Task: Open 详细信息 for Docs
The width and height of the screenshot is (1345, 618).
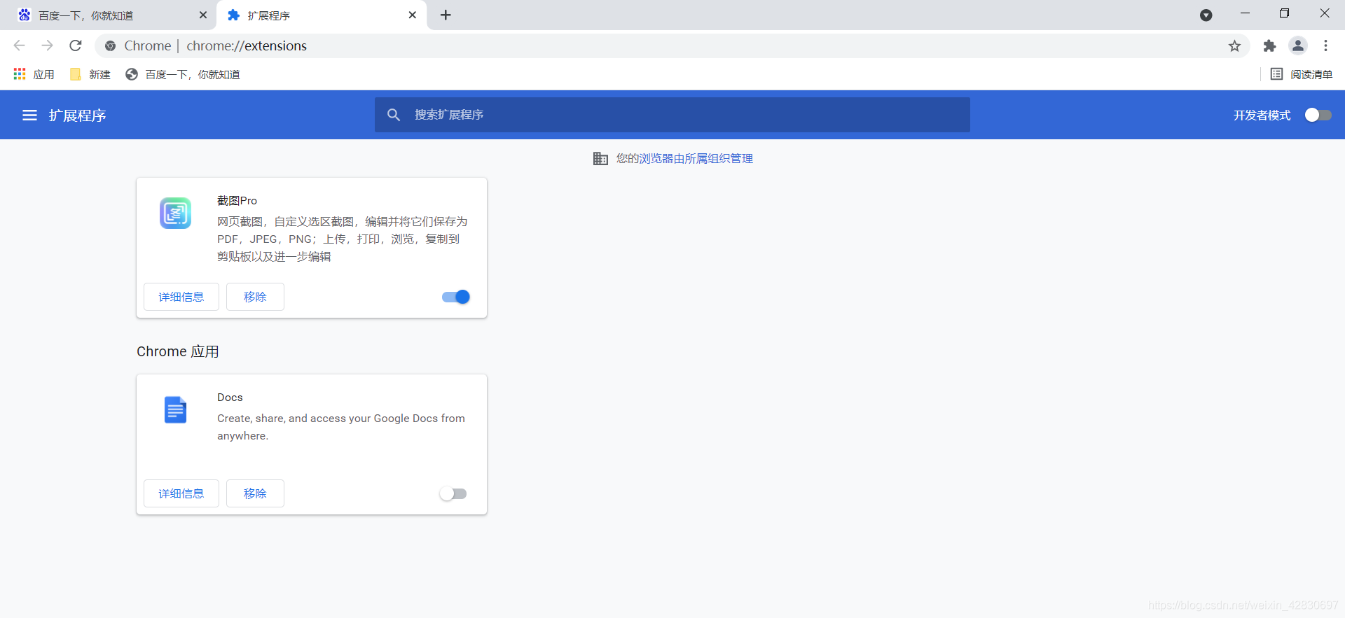Action: pos(181,493)
